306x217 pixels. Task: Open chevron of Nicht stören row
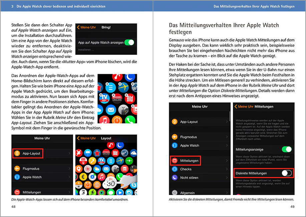click(x=227, y=178)
